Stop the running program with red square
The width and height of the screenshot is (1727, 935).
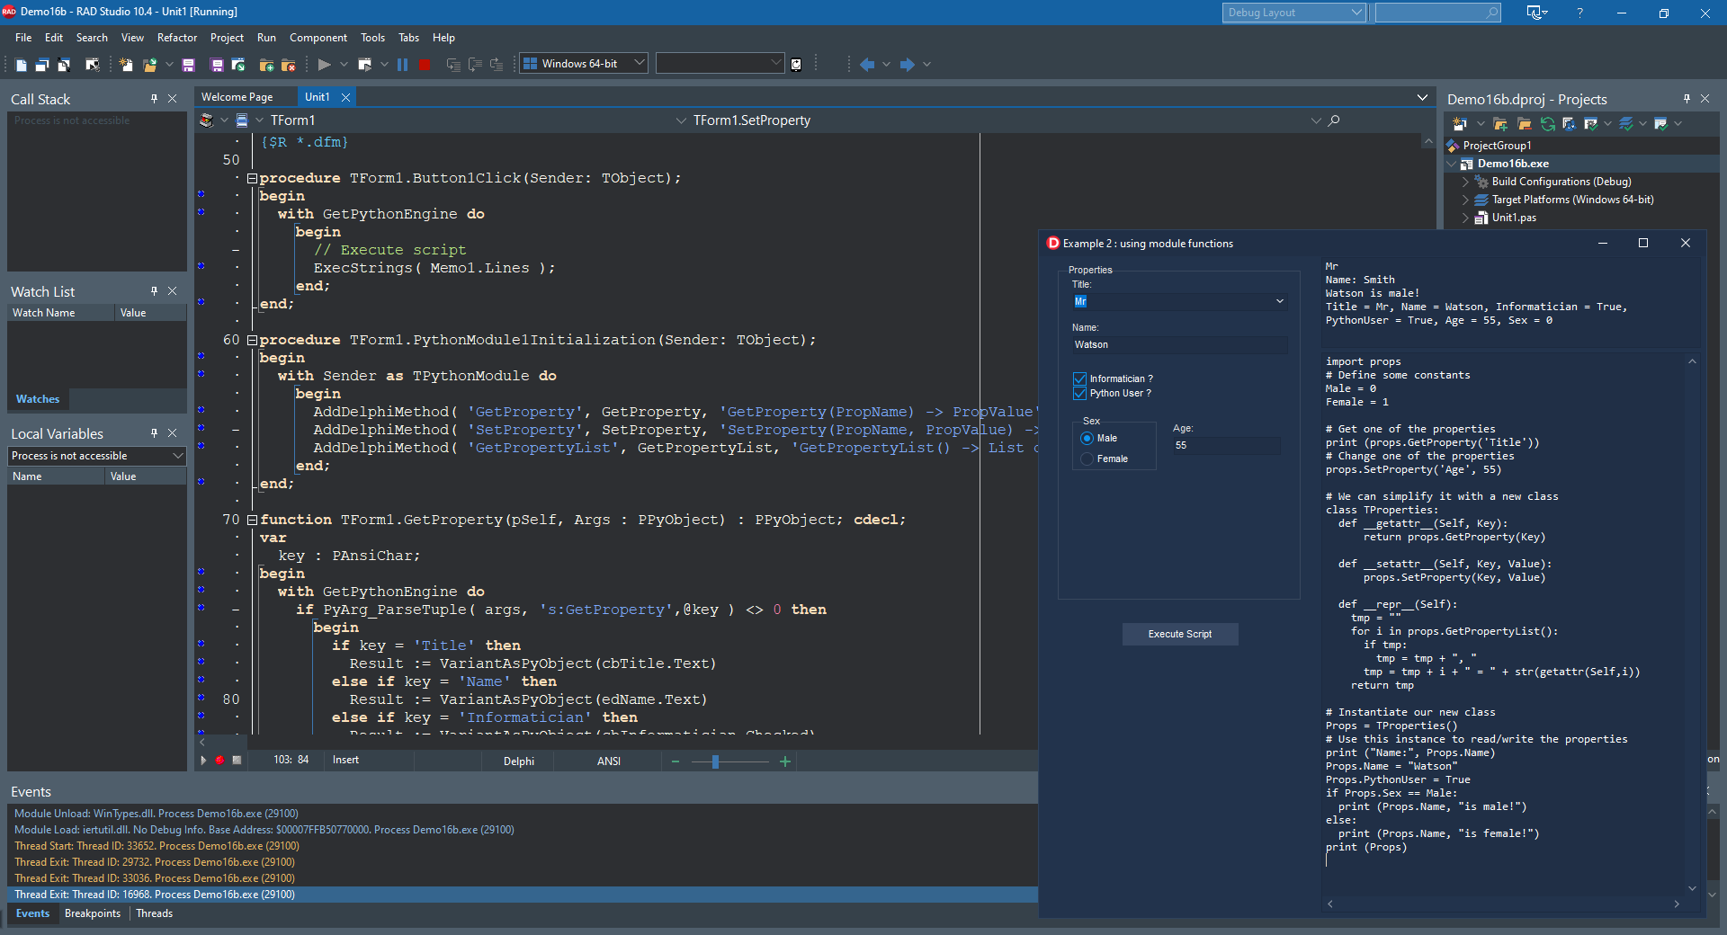[425, 65]
